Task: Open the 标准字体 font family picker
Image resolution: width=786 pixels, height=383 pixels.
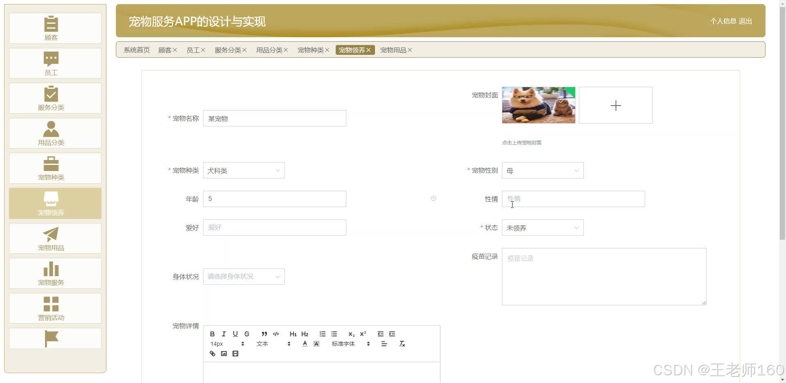Action: [x=351, y=344]
